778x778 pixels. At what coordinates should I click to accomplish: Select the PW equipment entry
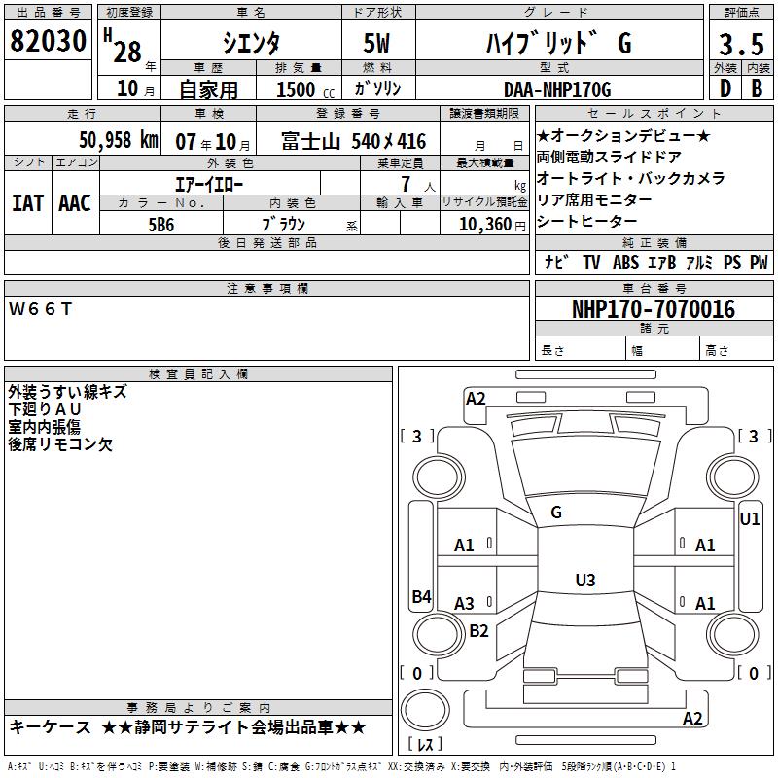(x=759, y=263)
